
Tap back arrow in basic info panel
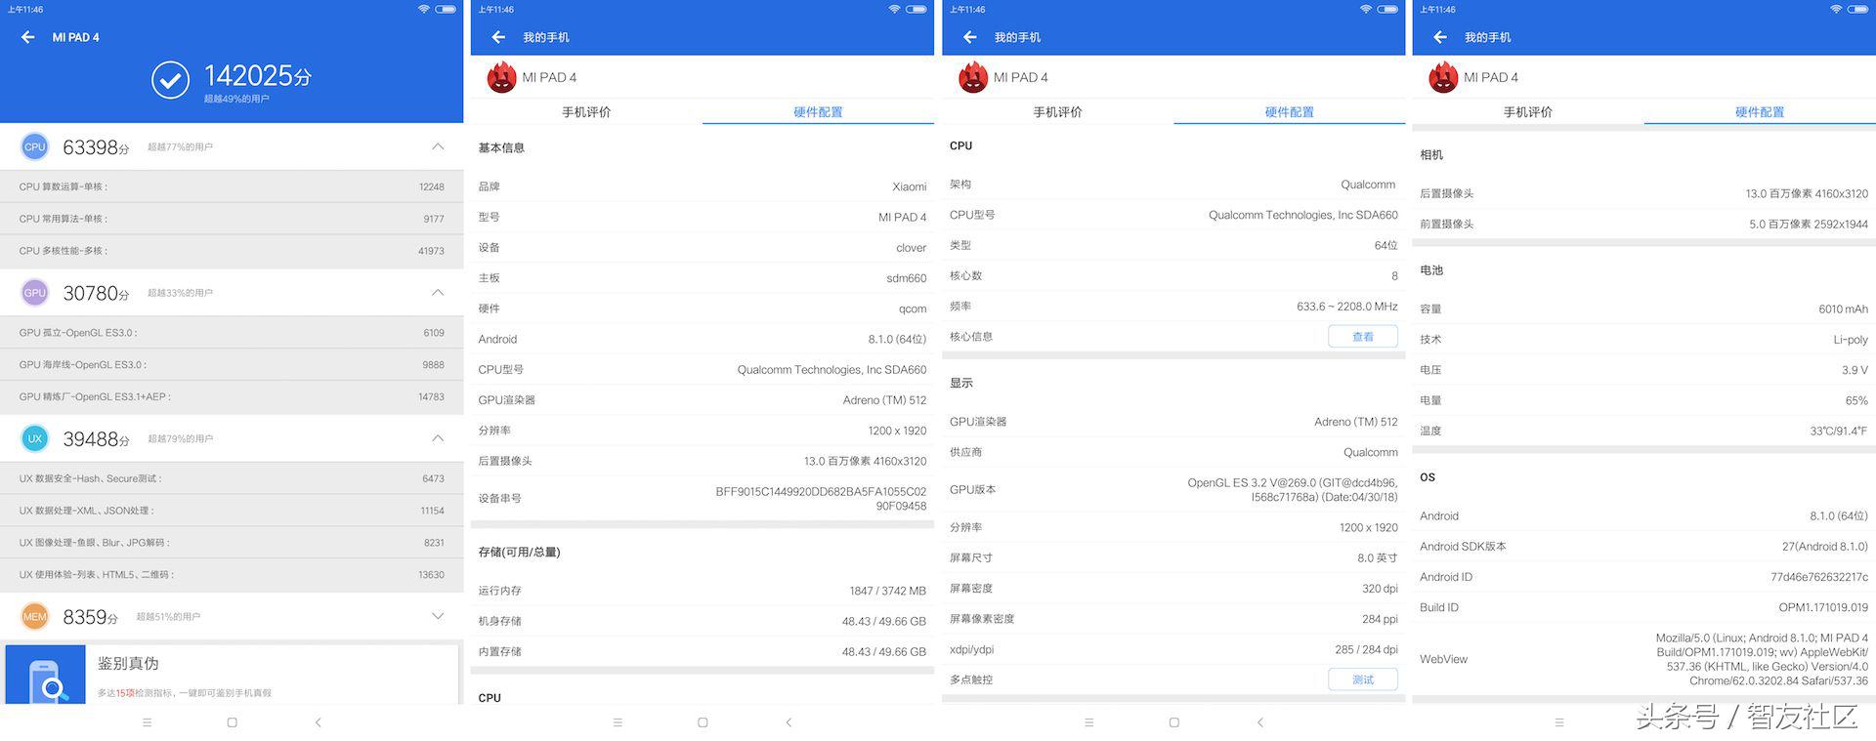[498, 37]
